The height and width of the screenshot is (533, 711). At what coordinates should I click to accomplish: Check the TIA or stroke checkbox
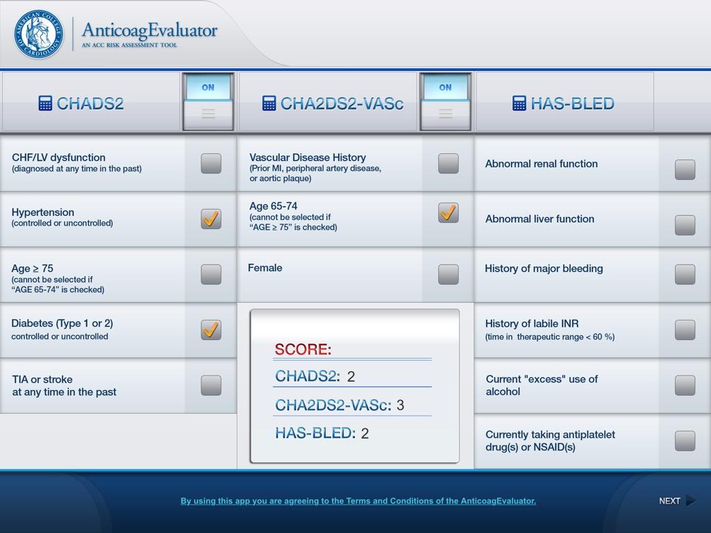coord(211,385)
